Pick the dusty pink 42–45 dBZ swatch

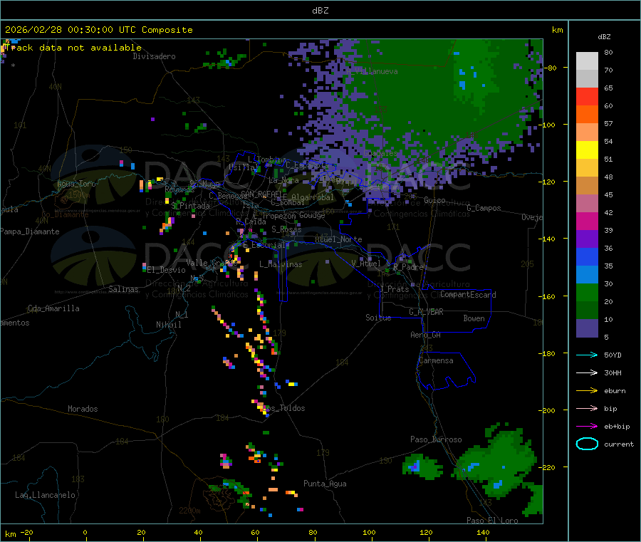(587, 204)
